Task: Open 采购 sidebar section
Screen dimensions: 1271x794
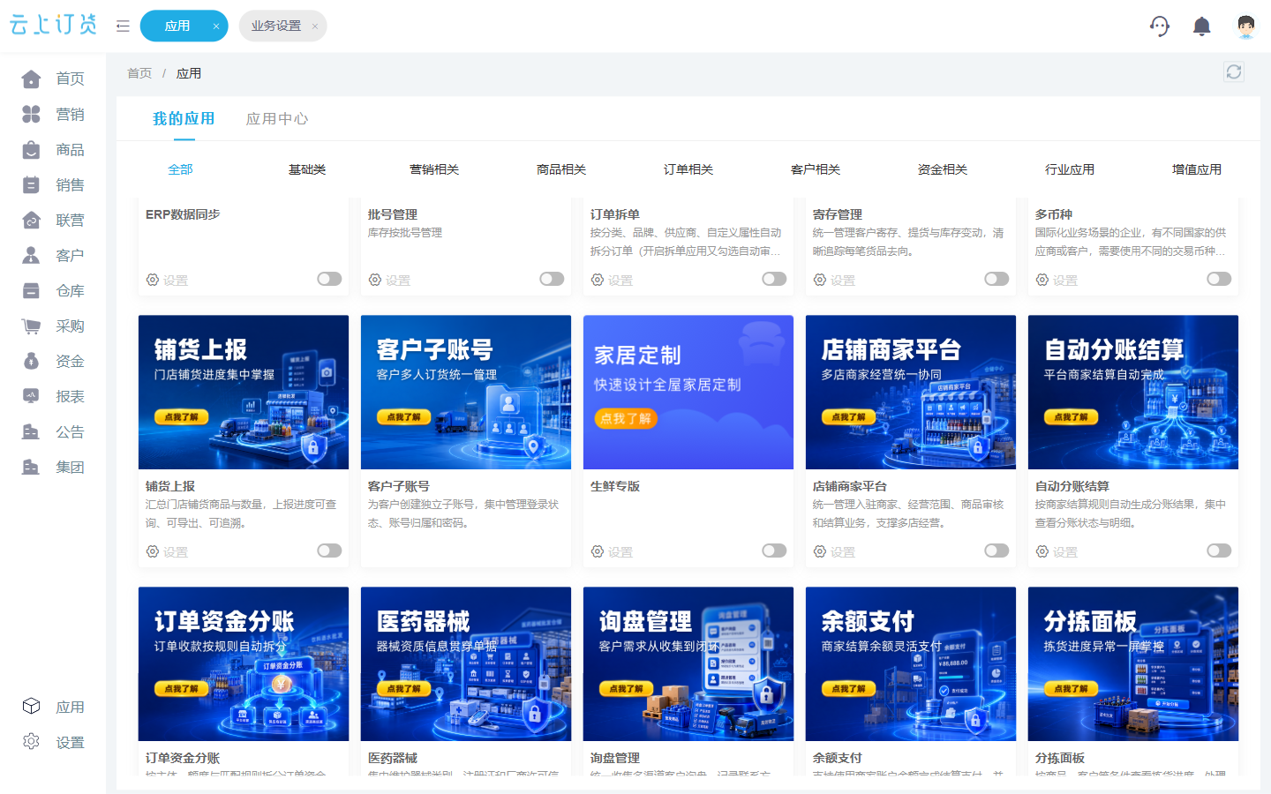Action: (53, 326)
